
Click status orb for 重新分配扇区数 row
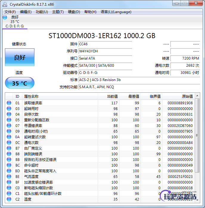click(x=9, y=120)
